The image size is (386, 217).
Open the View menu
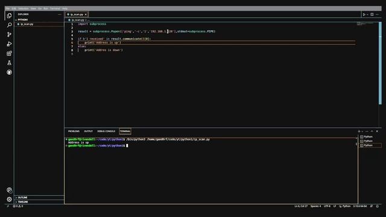click(x=33, y=8)
